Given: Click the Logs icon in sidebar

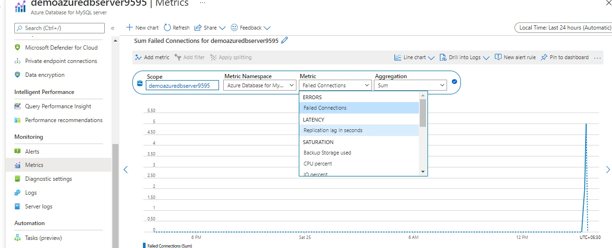Looking at the screenshot, I should (x=18, y=193).
